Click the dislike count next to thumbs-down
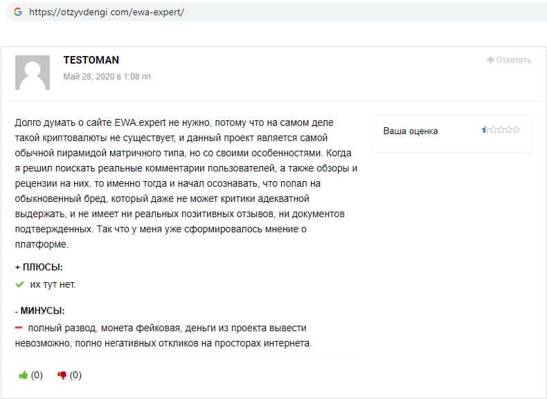 coord(75,375)
